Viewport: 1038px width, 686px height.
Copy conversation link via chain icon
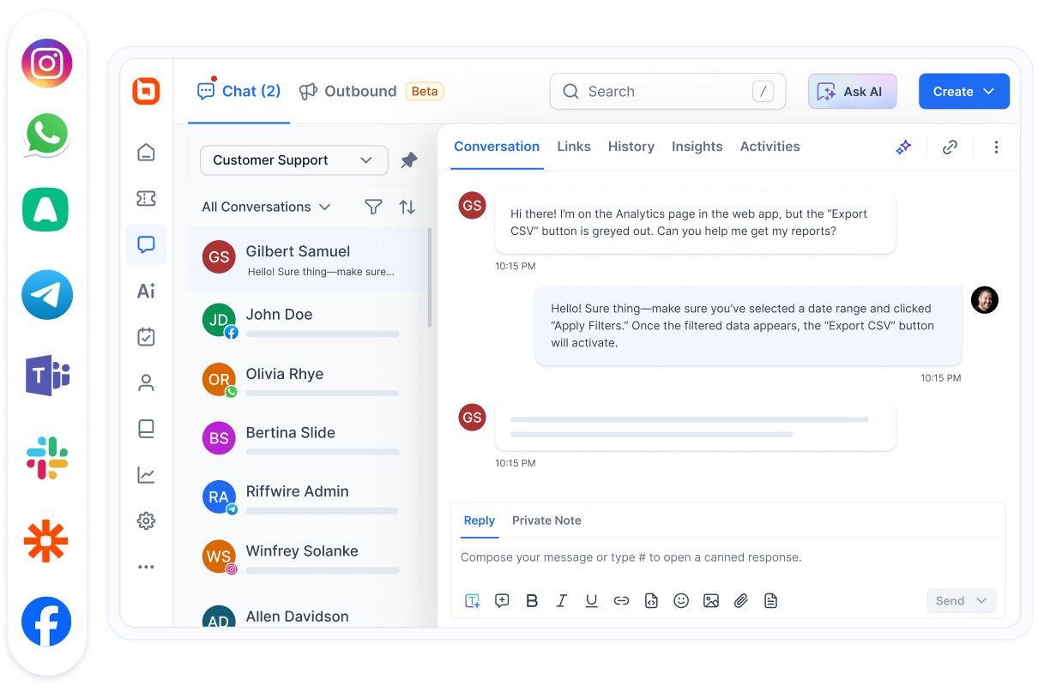(x=950, y=147)
